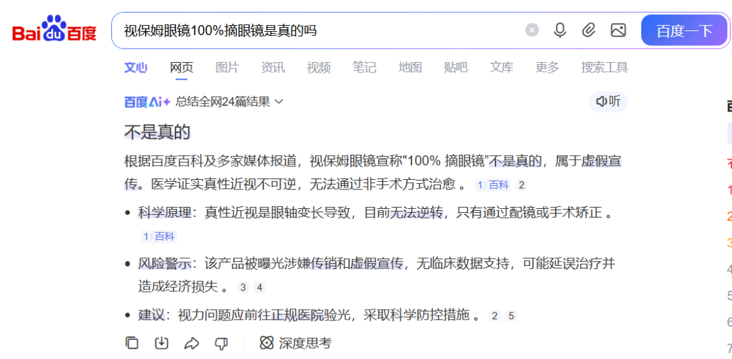This screenshot has width=732, height=359.
Task: Share the AI answer
Action: click(192, 343)
